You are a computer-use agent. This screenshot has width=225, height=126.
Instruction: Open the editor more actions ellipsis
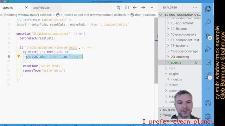pyautogui.click(x=151, y=8)
